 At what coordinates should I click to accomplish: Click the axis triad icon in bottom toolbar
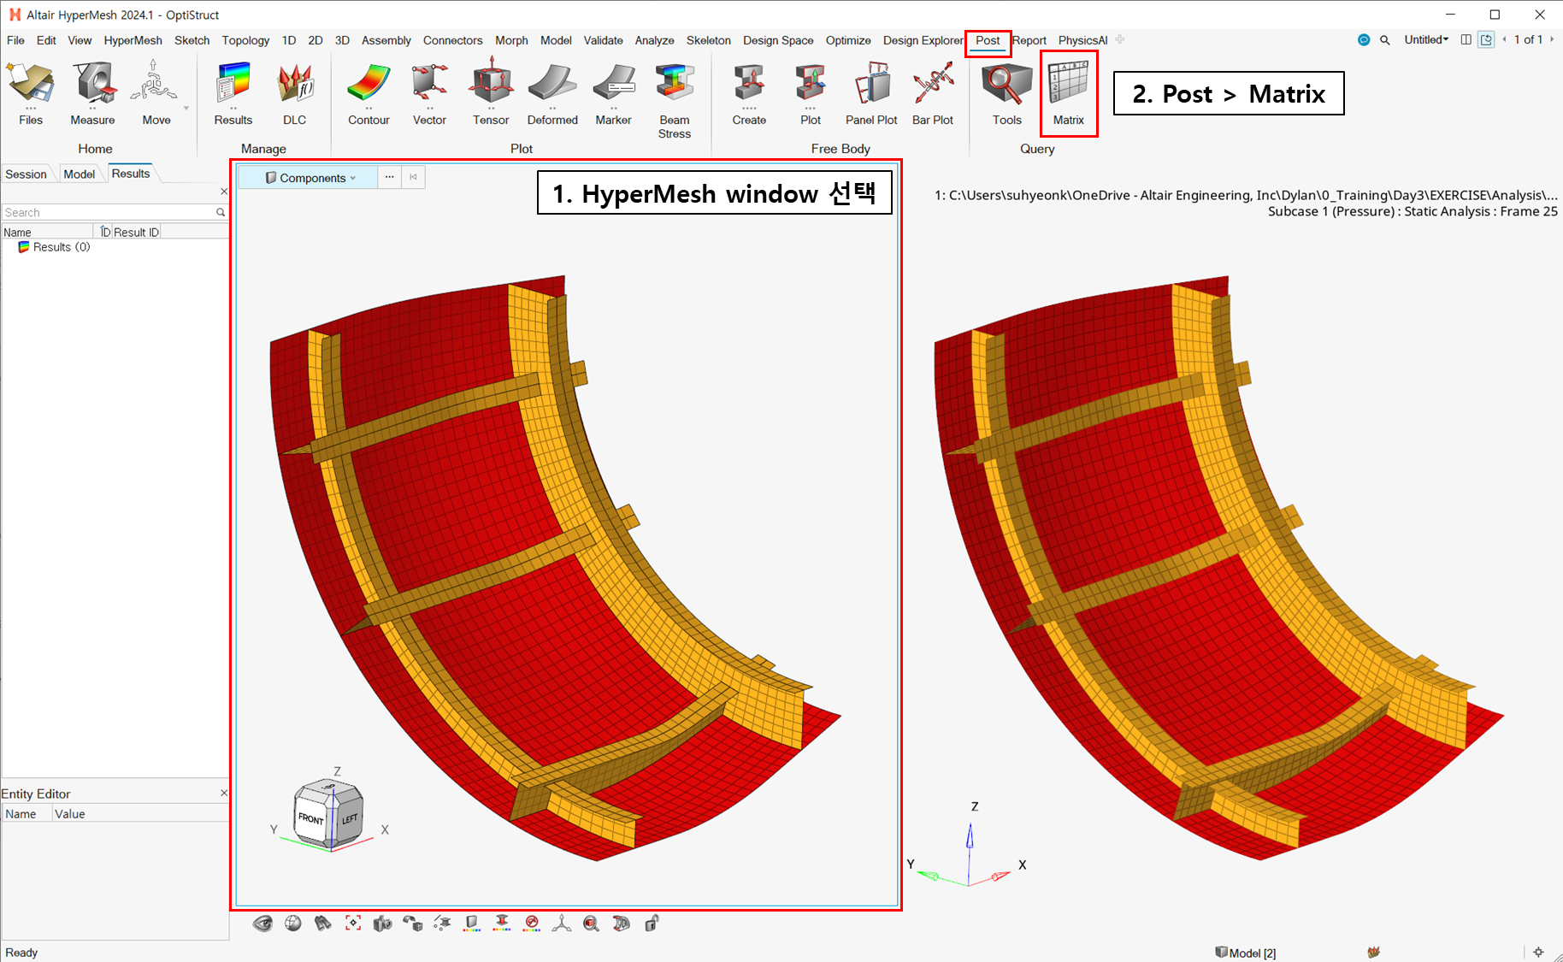(x=562, y=924)
